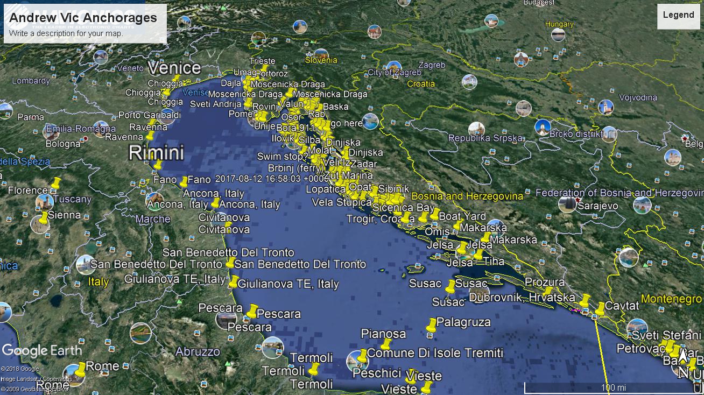Select the Makarska pin beside Boat Yard
Screen dimensions: 704x395
coord(458,225)
